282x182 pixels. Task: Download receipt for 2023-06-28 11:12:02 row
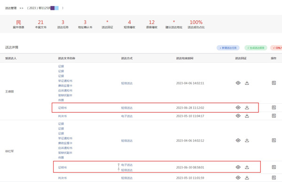click(247, 107)
